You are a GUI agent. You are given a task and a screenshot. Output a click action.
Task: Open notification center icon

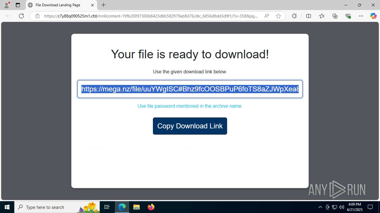coord(370,207)
